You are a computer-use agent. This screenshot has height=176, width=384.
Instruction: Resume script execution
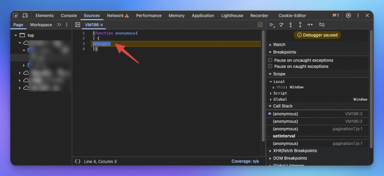(x=271, y=25)
